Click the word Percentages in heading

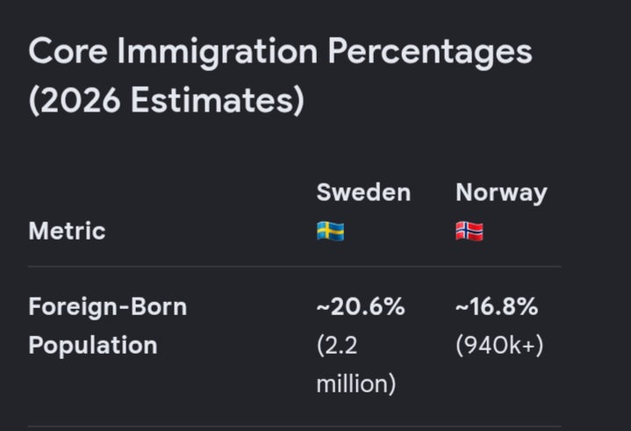point(430,53)
